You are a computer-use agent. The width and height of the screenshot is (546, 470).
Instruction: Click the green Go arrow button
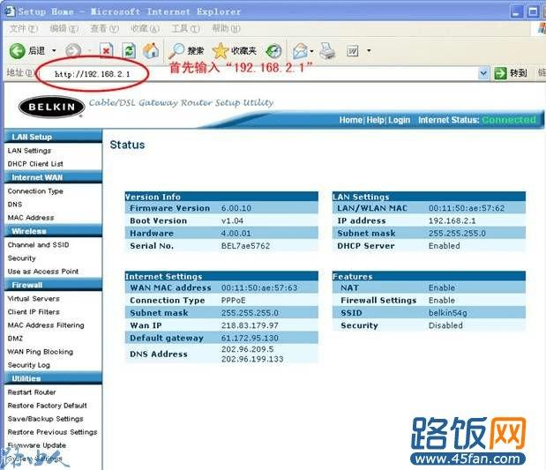500,73
